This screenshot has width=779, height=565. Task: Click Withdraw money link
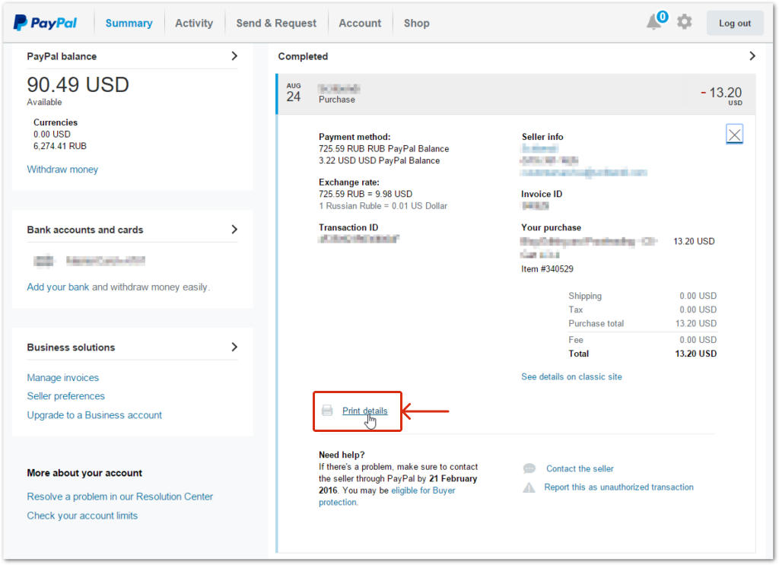point(62,170)
